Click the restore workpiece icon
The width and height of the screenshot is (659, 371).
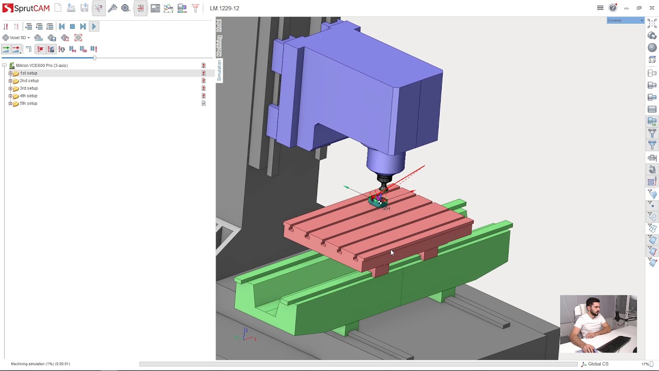(39, 38)
